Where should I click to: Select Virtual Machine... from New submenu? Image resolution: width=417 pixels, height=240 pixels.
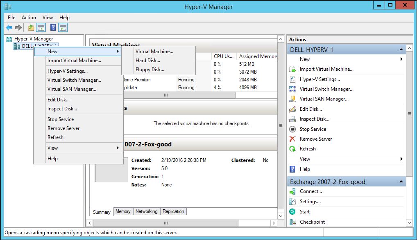[154, 52]
